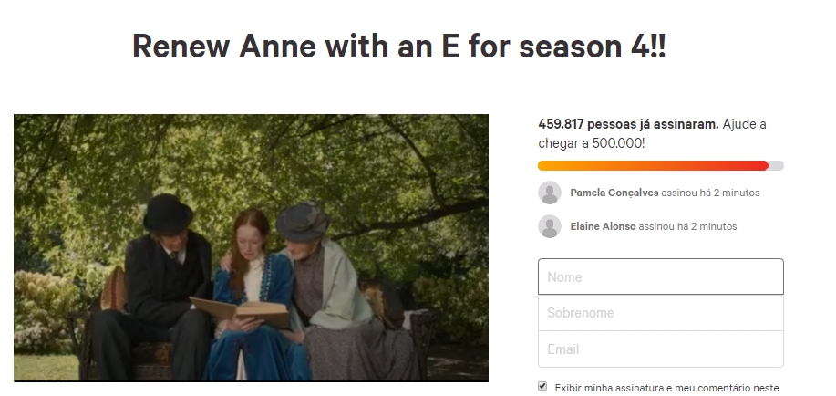The width and height of the screenshot is (836, 396).
Task: Click the man in black hat in photo
Action: [x=164, y=274]
